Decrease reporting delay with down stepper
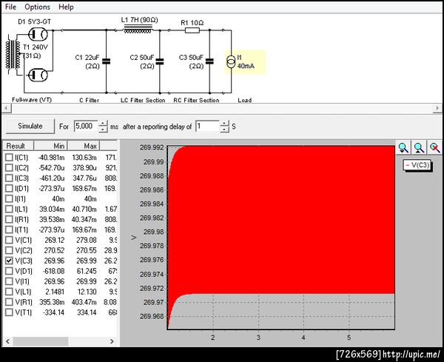The width and height of the screenshot is (444, 362). click(224, 129)
